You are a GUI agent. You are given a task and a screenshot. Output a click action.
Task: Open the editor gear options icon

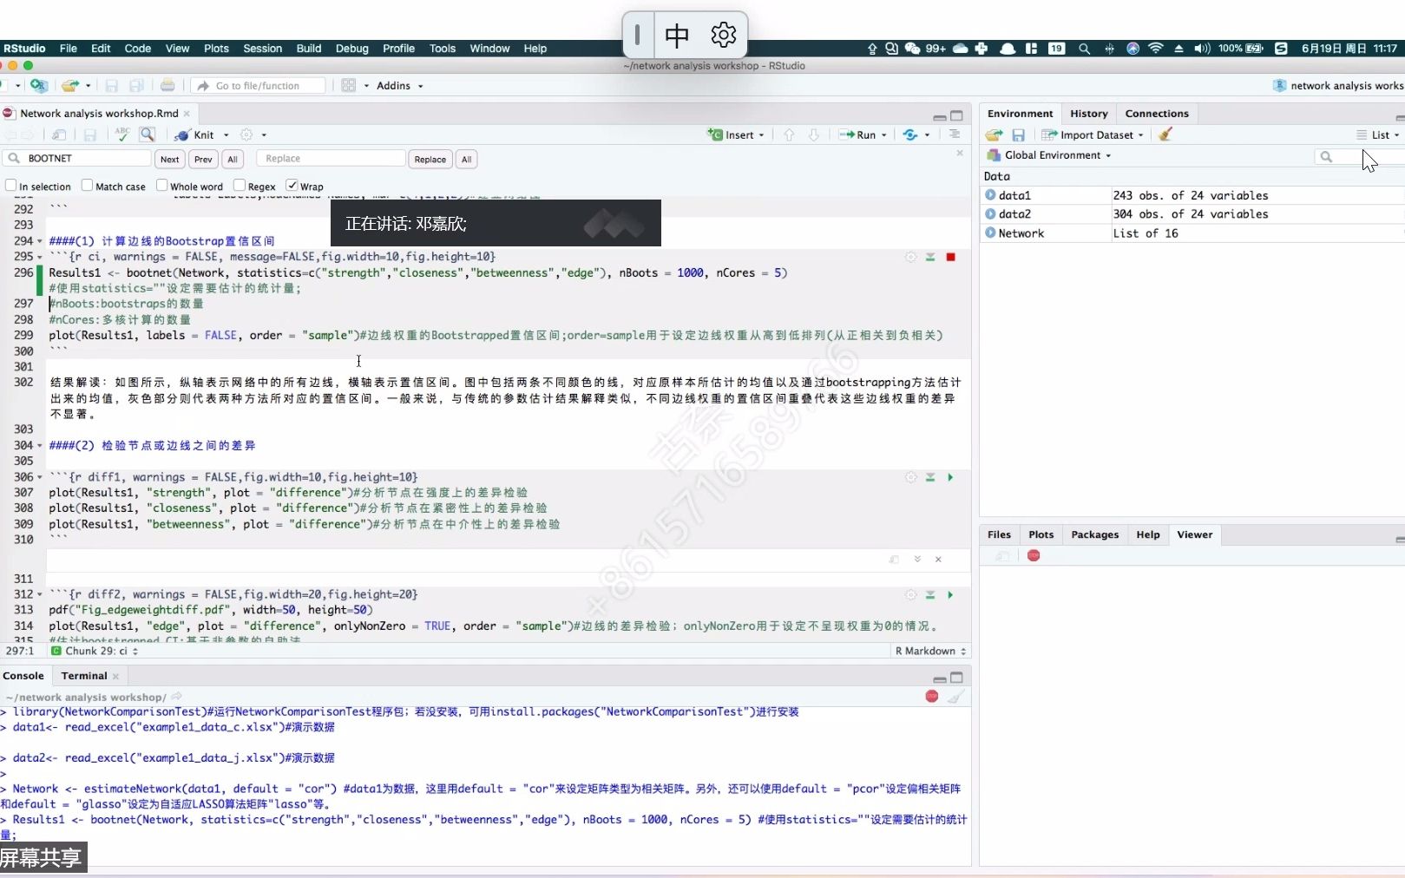[246, 134]
